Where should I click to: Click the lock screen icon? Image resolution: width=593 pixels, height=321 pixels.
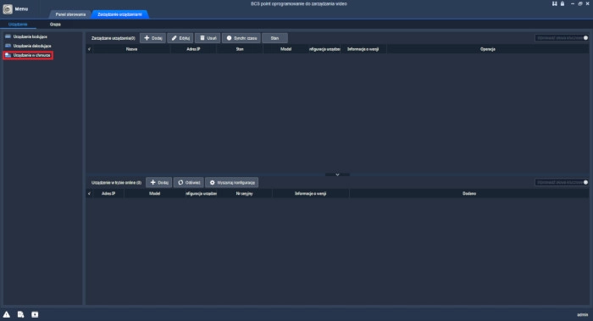[563, 3]
